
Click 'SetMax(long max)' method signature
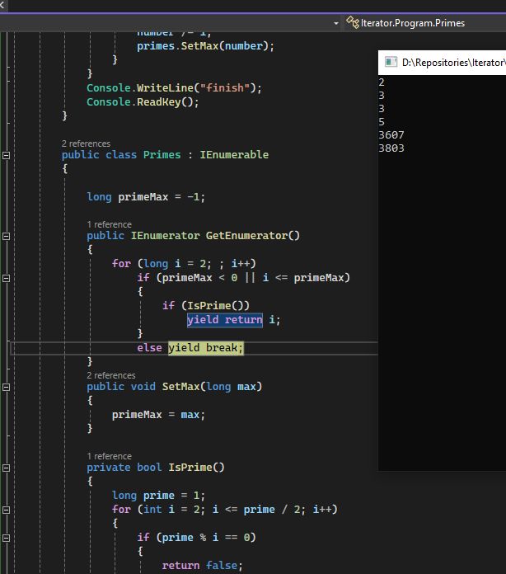(x=212, y=387)
